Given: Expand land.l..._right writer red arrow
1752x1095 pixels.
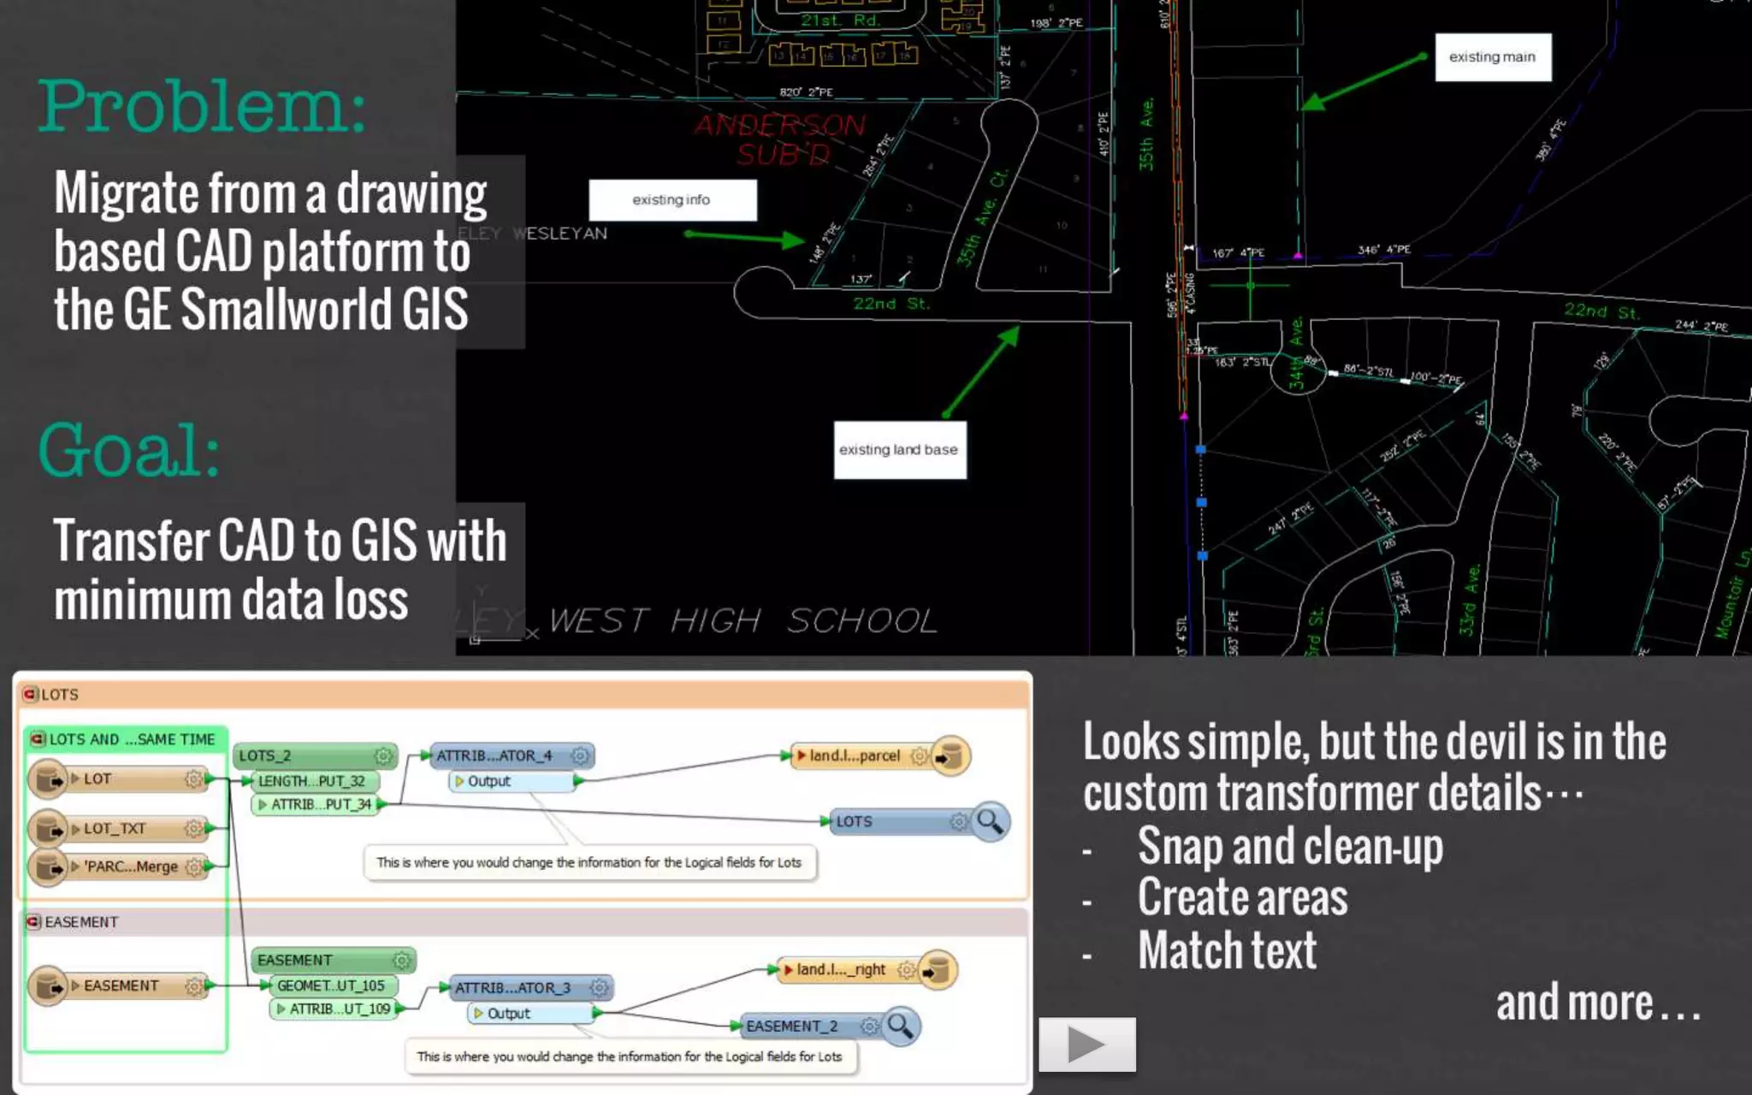Looking at the screenshot, I should 789,969.
